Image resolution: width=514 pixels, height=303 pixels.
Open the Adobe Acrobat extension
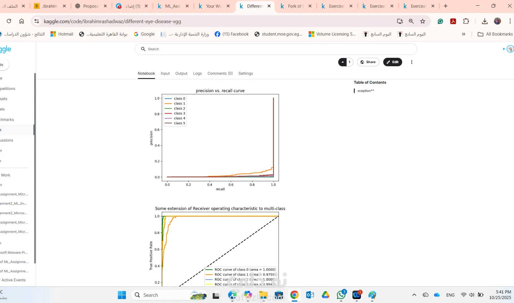coord(453,21)
